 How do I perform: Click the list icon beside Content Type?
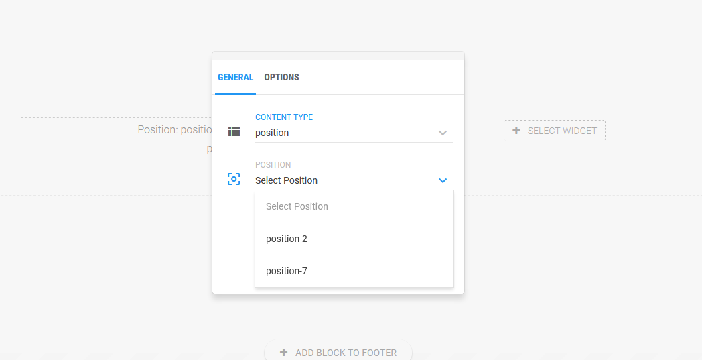pyautogui.click(x=234, y=131)
